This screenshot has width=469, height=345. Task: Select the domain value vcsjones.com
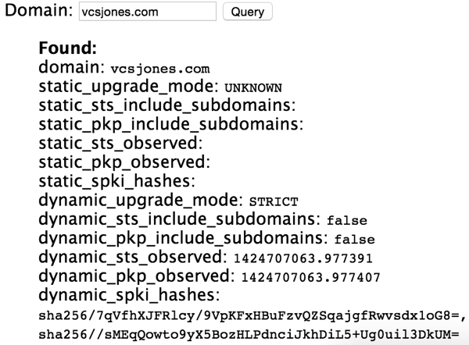click(x=160, y=69)
